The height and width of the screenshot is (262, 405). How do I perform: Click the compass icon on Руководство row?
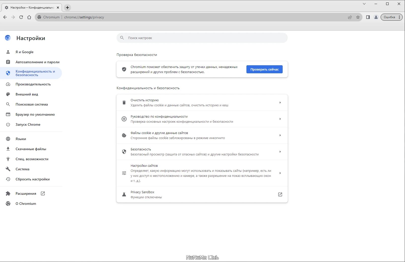click(x=124, y=119)
